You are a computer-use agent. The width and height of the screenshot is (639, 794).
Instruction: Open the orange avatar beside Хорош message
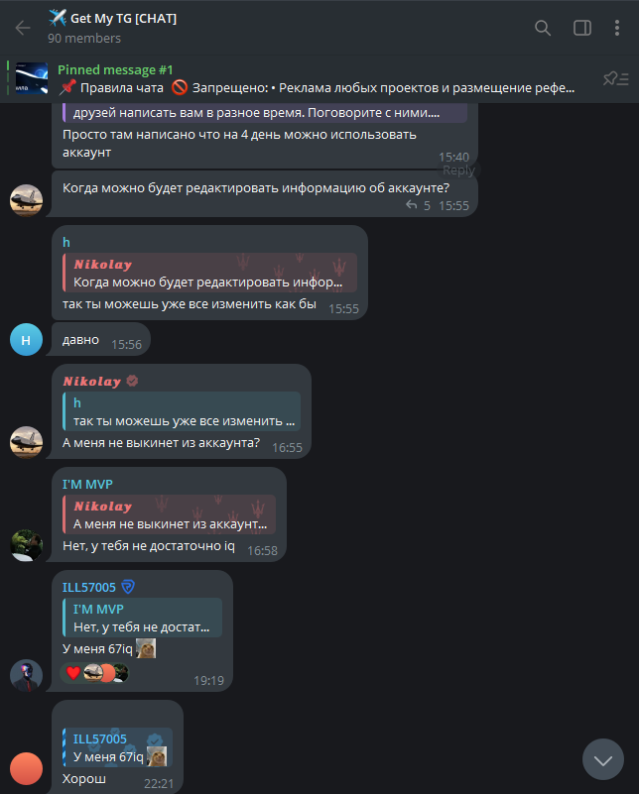coord(27,768)
